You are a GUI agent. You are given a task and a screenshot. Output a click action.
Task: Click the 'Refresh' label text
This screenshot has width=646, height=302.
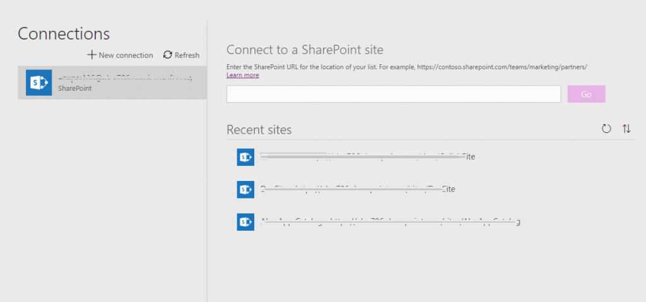(187, 55)
